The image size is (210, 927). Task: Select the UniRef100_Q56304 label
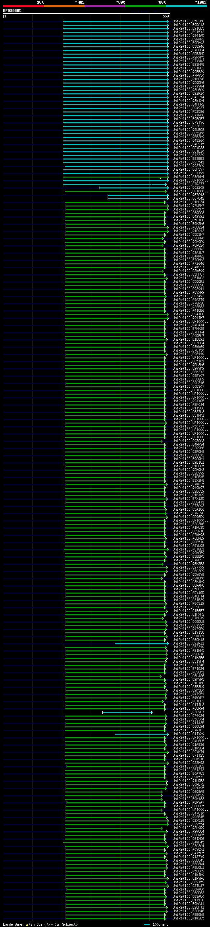coord(188,719)
